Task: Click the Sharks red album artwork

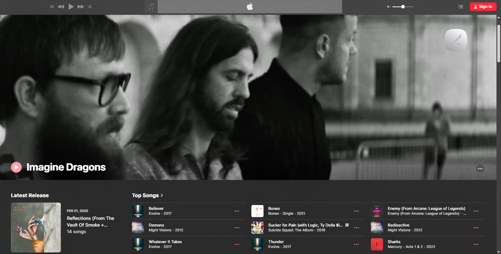Action: click(377, 244)
